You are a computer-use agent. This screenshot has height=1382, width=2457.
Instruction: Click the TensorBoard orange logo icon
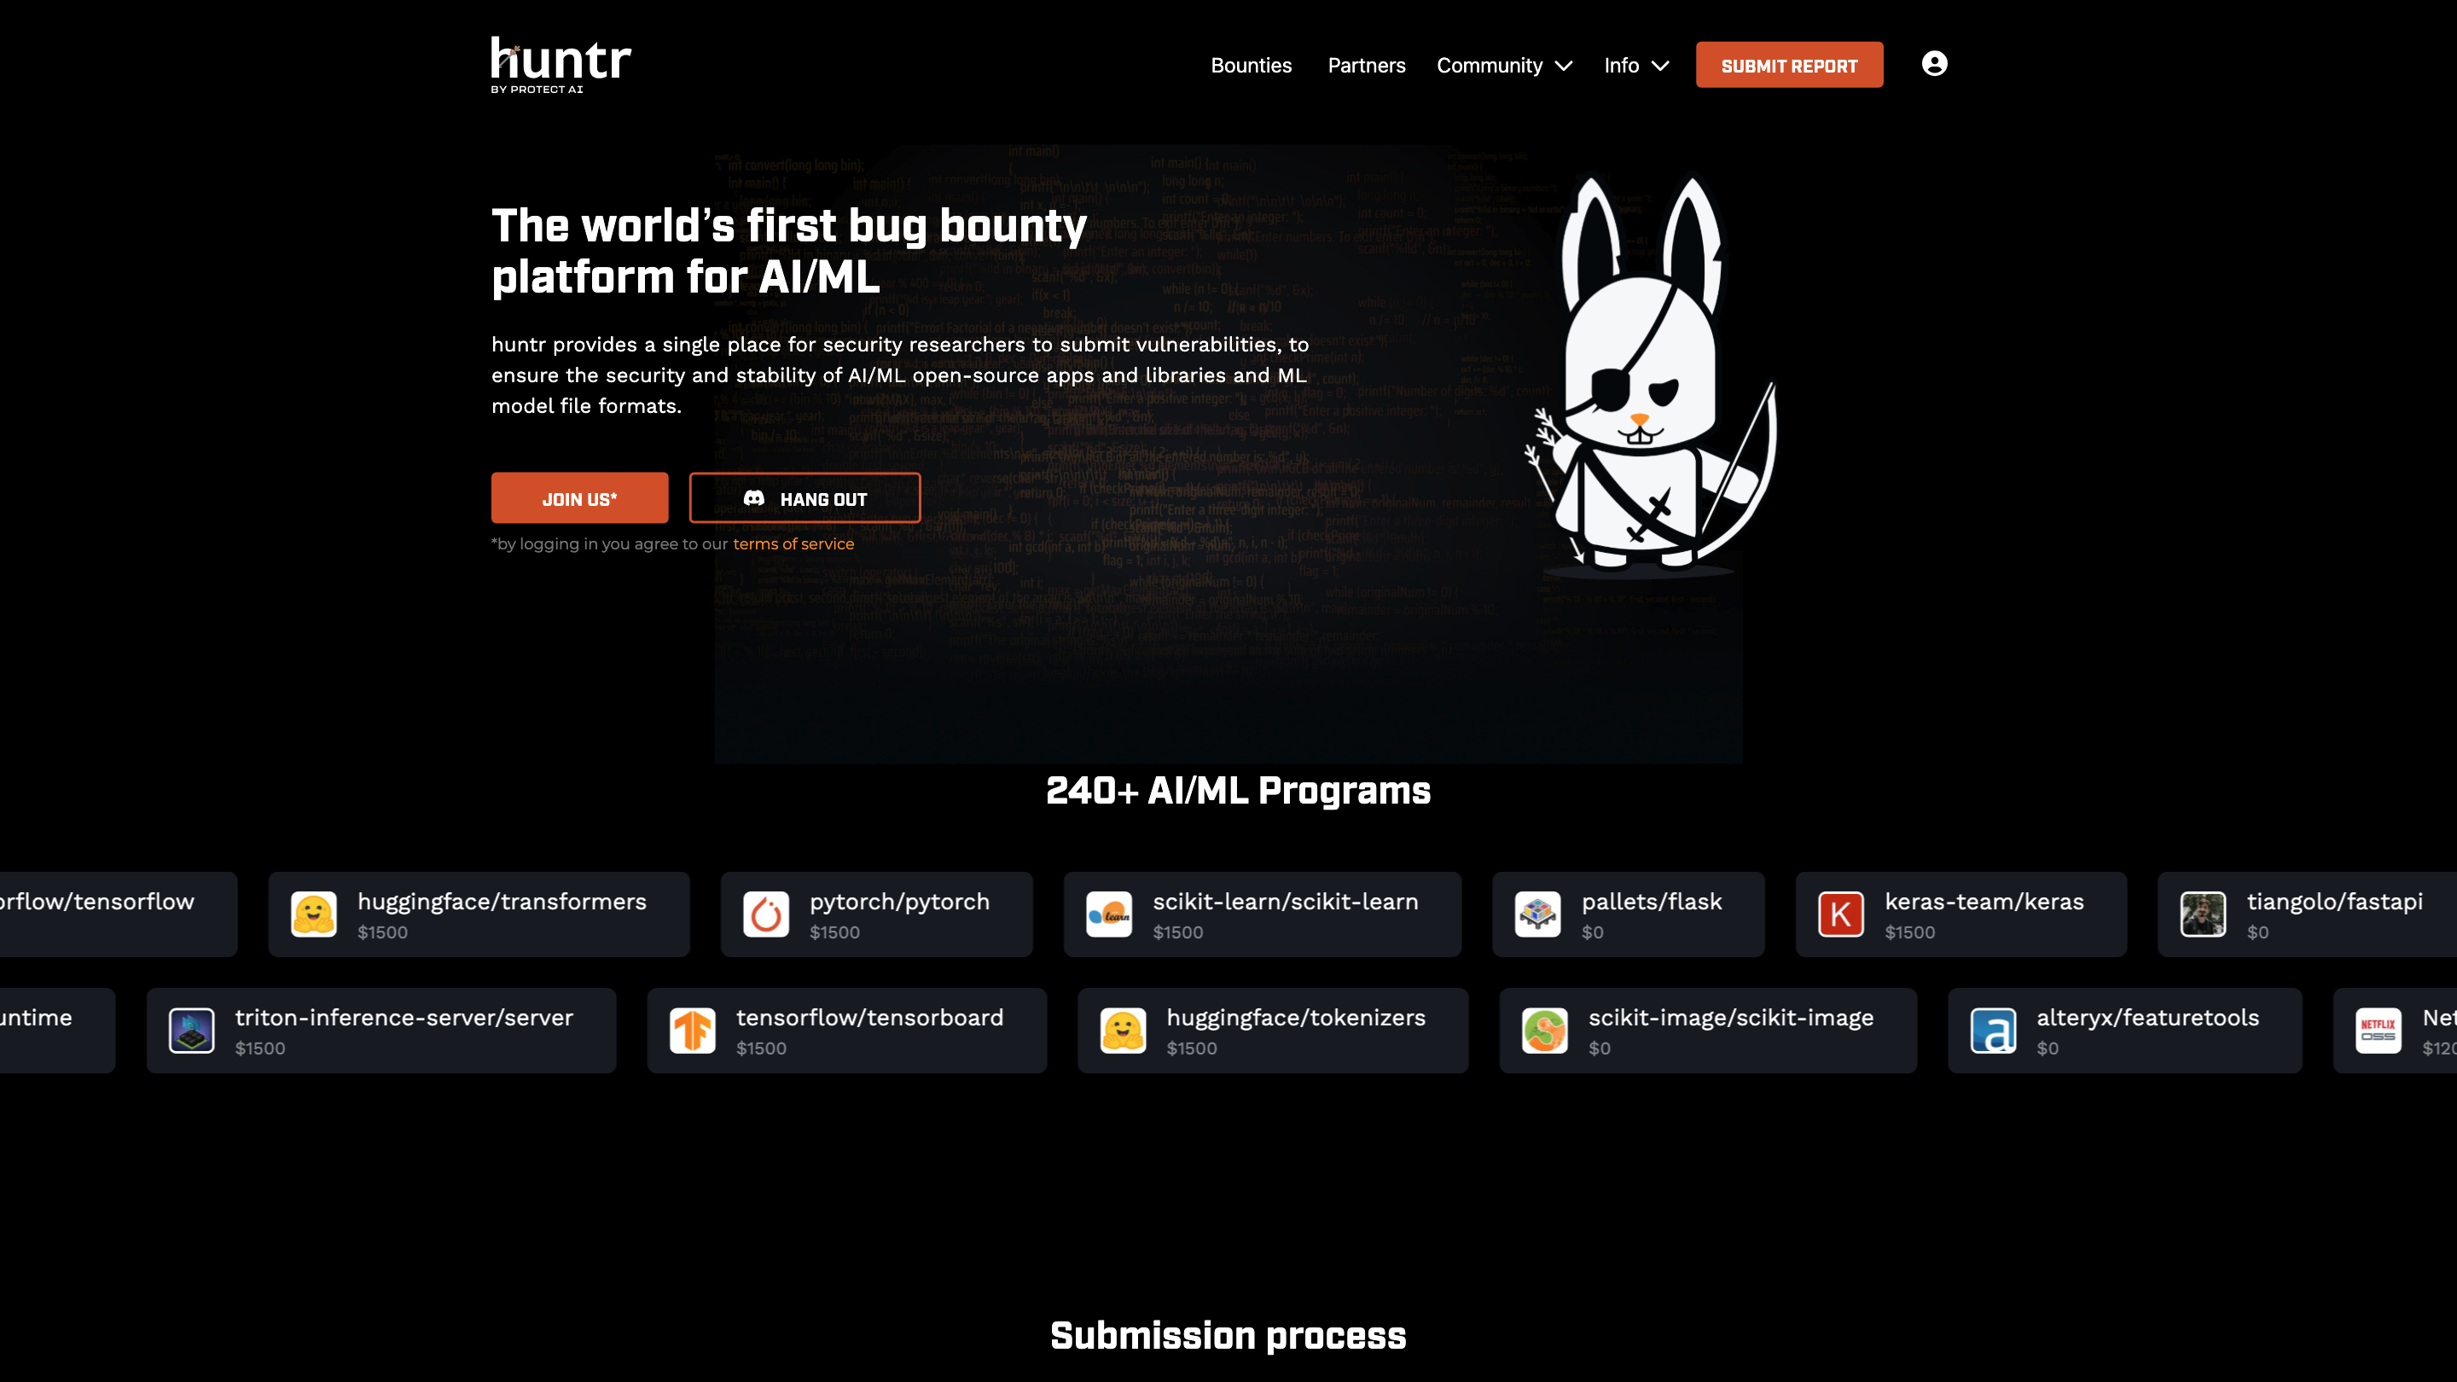coord(693,1031)
